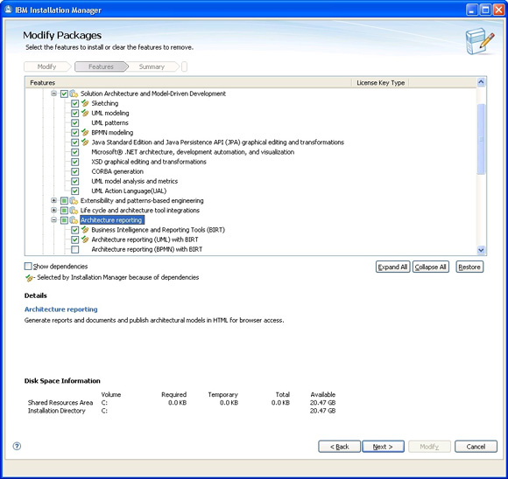Toggle the Architecture reporting group checkbox
508x479 pixels.
64,220
